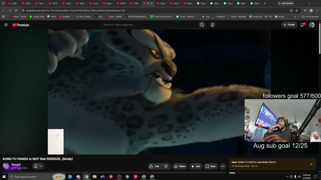Open the For You | Disney+ bookmark

coord(82,17)
